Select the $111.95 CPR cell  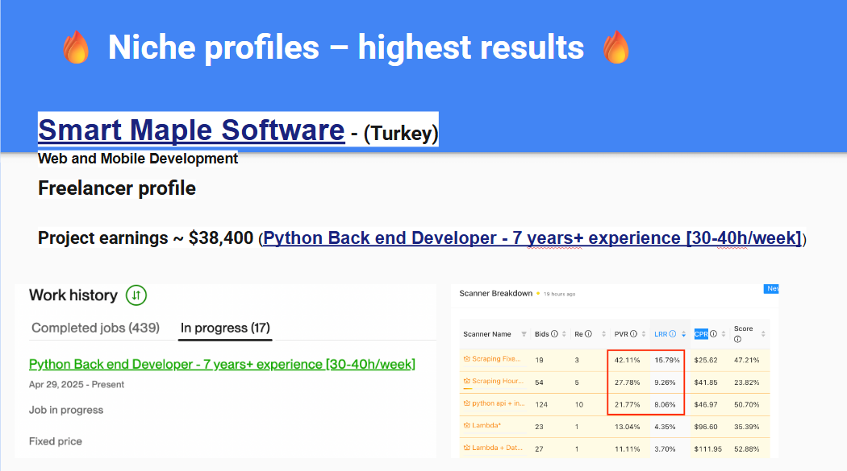pyautogui.click(x=708, y=448)
